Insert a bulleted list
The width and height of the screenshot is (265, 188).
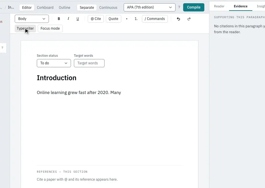click(127, 19)
